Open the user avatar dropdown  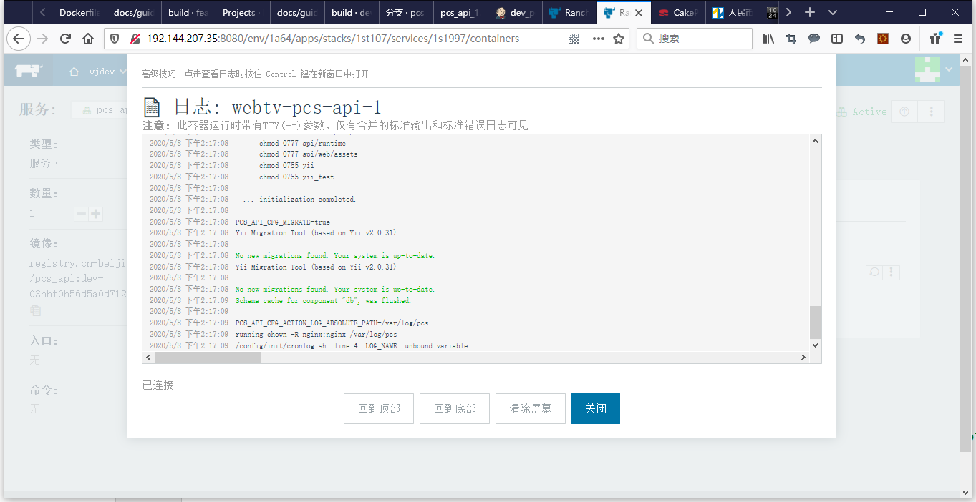click(934, 69)
